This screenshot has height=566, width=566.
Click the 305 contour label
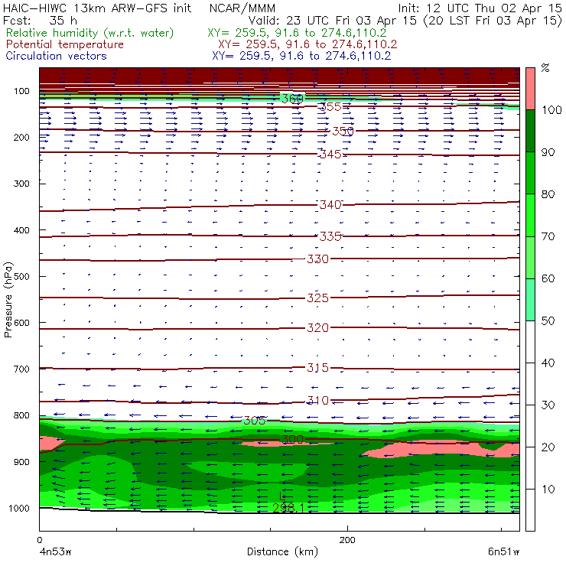pos(255,420)
